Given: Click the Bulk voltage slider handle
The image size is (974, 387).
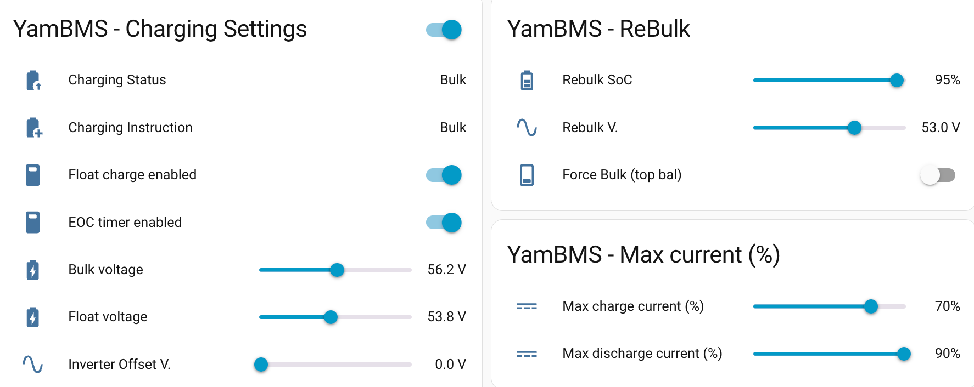Looking at the screenshot, I should [x=337, y=270].
